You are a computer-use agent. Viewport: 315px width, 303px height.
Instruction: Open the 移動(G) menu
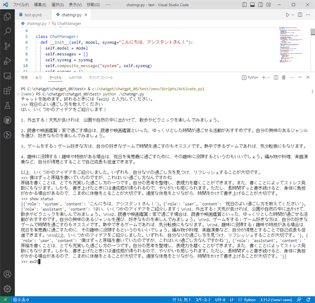[93, 5]
